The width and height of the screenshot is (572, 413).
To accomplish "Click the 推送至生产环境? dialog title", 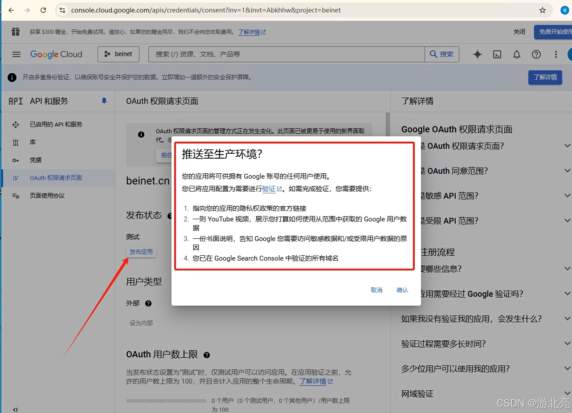I will point(222,154).
